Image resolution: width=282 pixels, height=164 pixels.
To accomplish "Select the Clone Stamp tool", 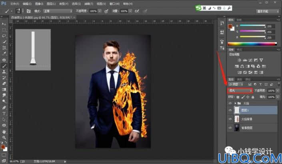I will (x=4, y=72).
